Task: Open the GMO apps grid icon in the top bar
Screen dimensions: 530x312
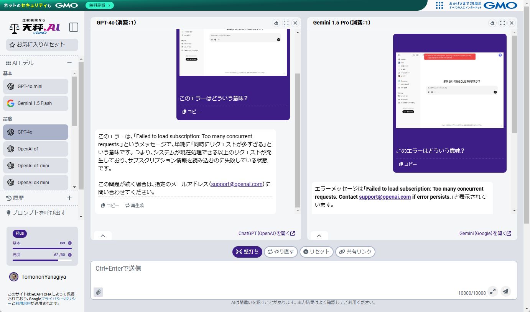Action: (x=439, y=5)
